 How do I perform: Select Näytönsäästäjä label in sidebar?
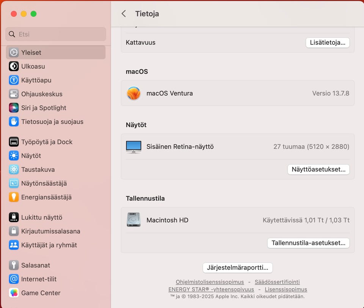(44, 184)
